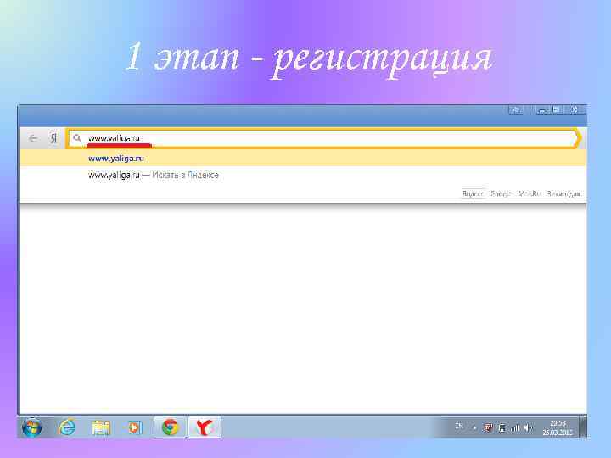611x458 pixels.
Task: Open Windows Media Player from the taskbar
Action: [134, 427]
